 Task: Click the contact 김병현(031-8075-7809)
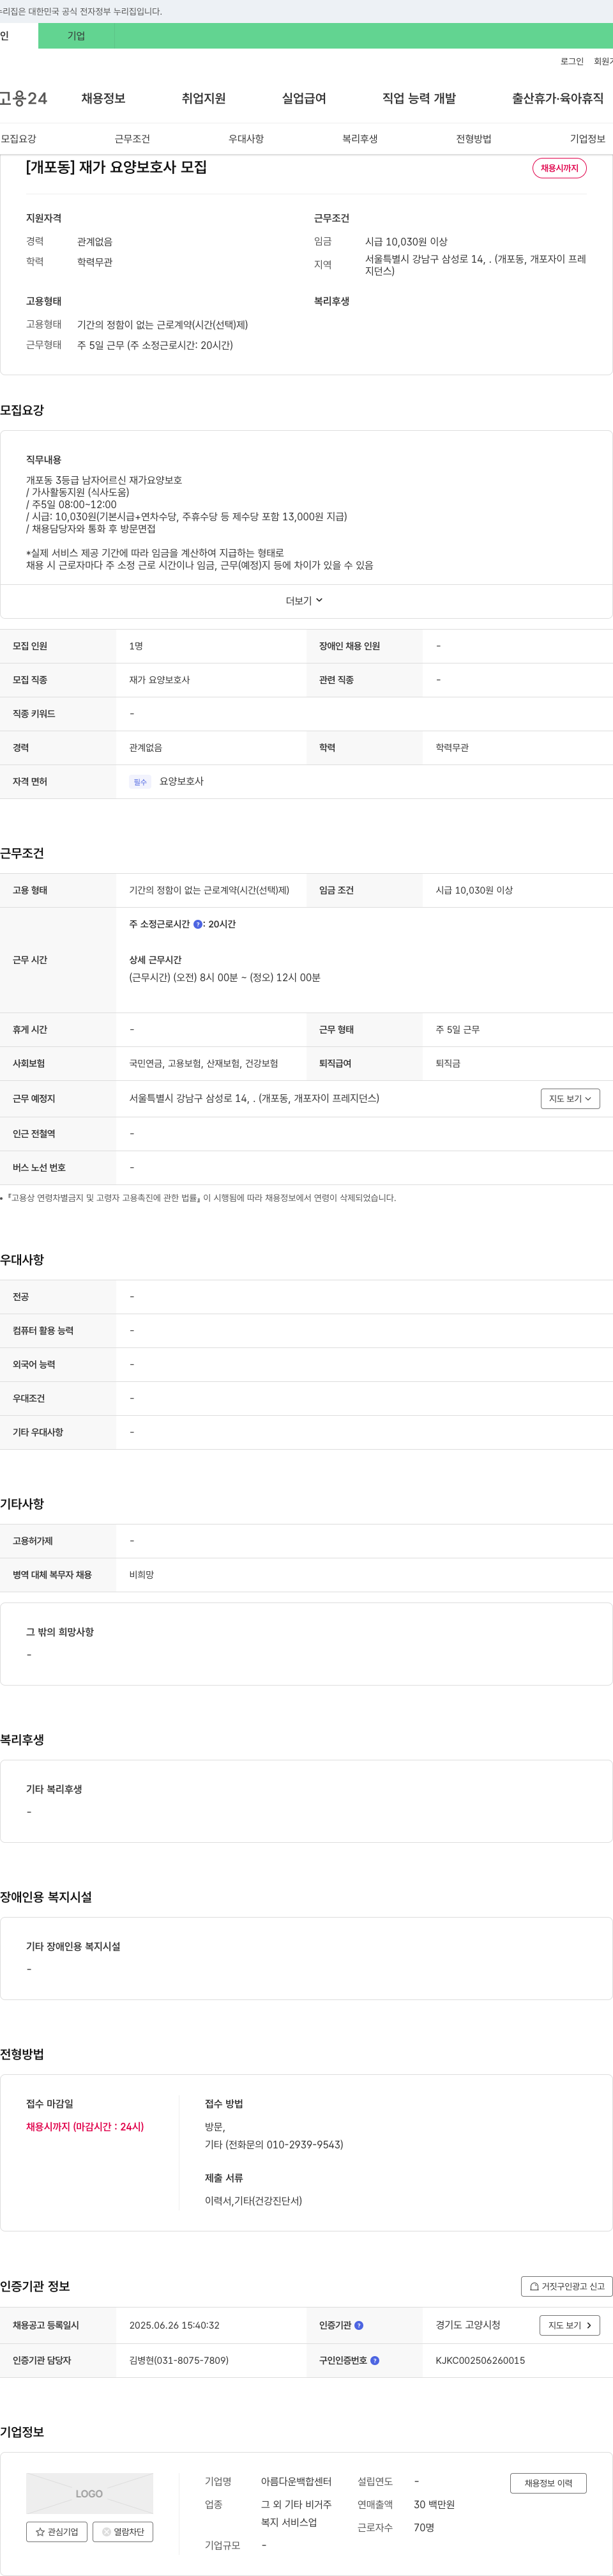point(179,2360)
